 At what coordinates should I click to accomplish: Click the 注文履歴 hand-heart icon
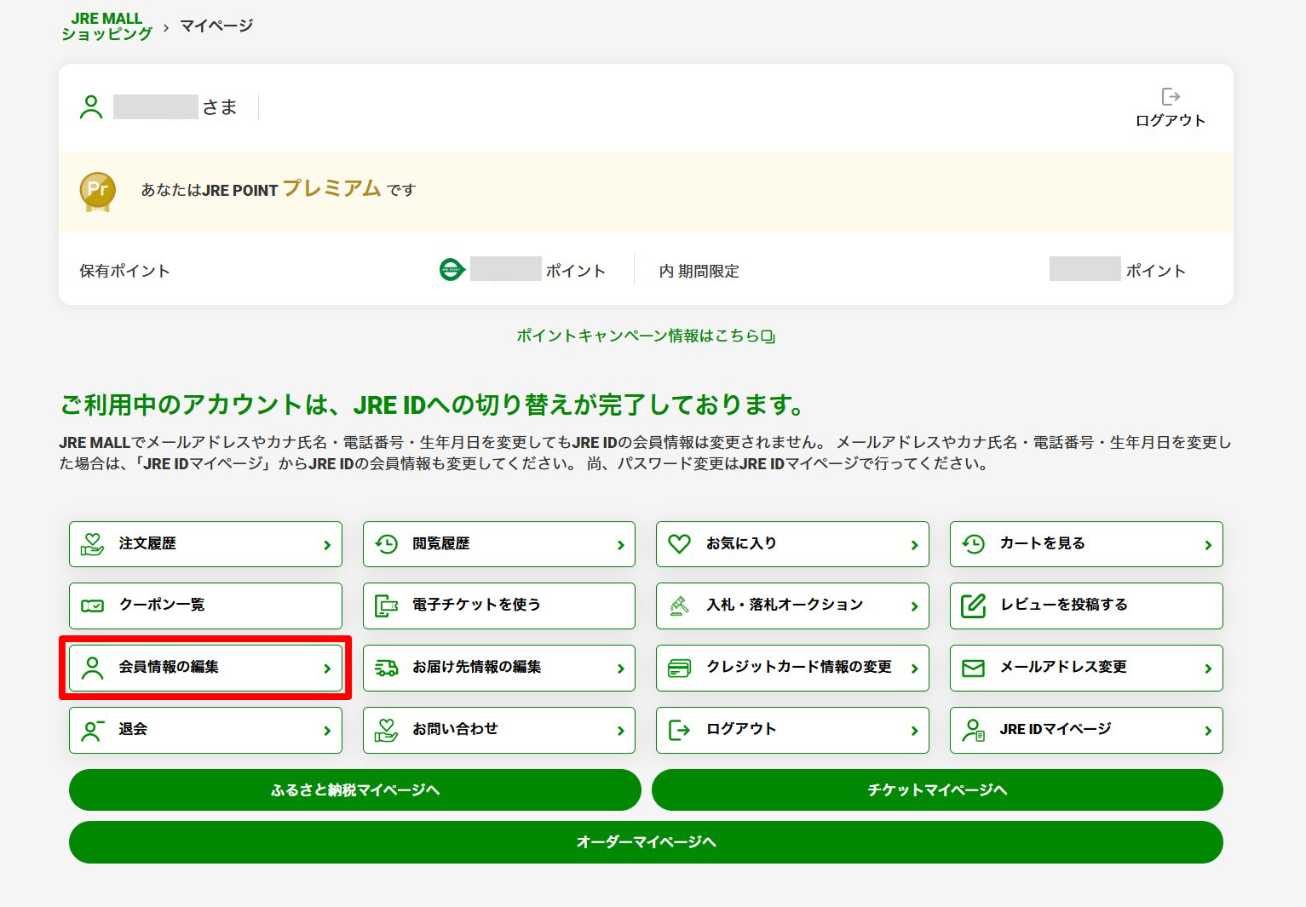pyautogui.click(x=92, y=543)
